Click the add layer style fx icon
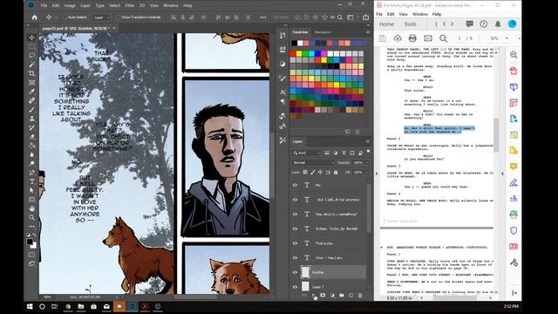The height and width of the screenshot is (314, 558). [314, 296]
